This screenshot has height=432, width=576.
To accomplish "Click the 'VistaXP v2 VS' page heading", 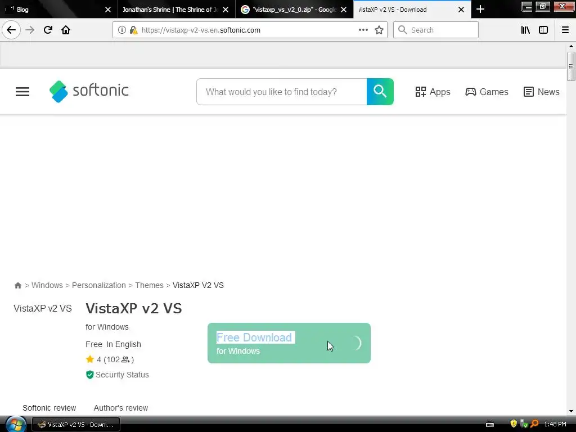I will pos(134,308).
